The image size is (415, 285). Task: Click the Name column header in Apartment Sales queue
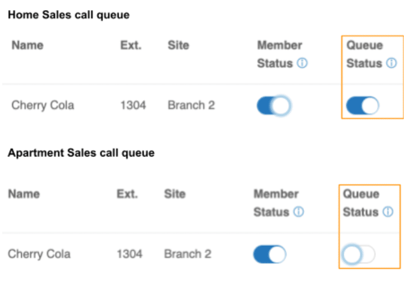[x=24, y=194]
